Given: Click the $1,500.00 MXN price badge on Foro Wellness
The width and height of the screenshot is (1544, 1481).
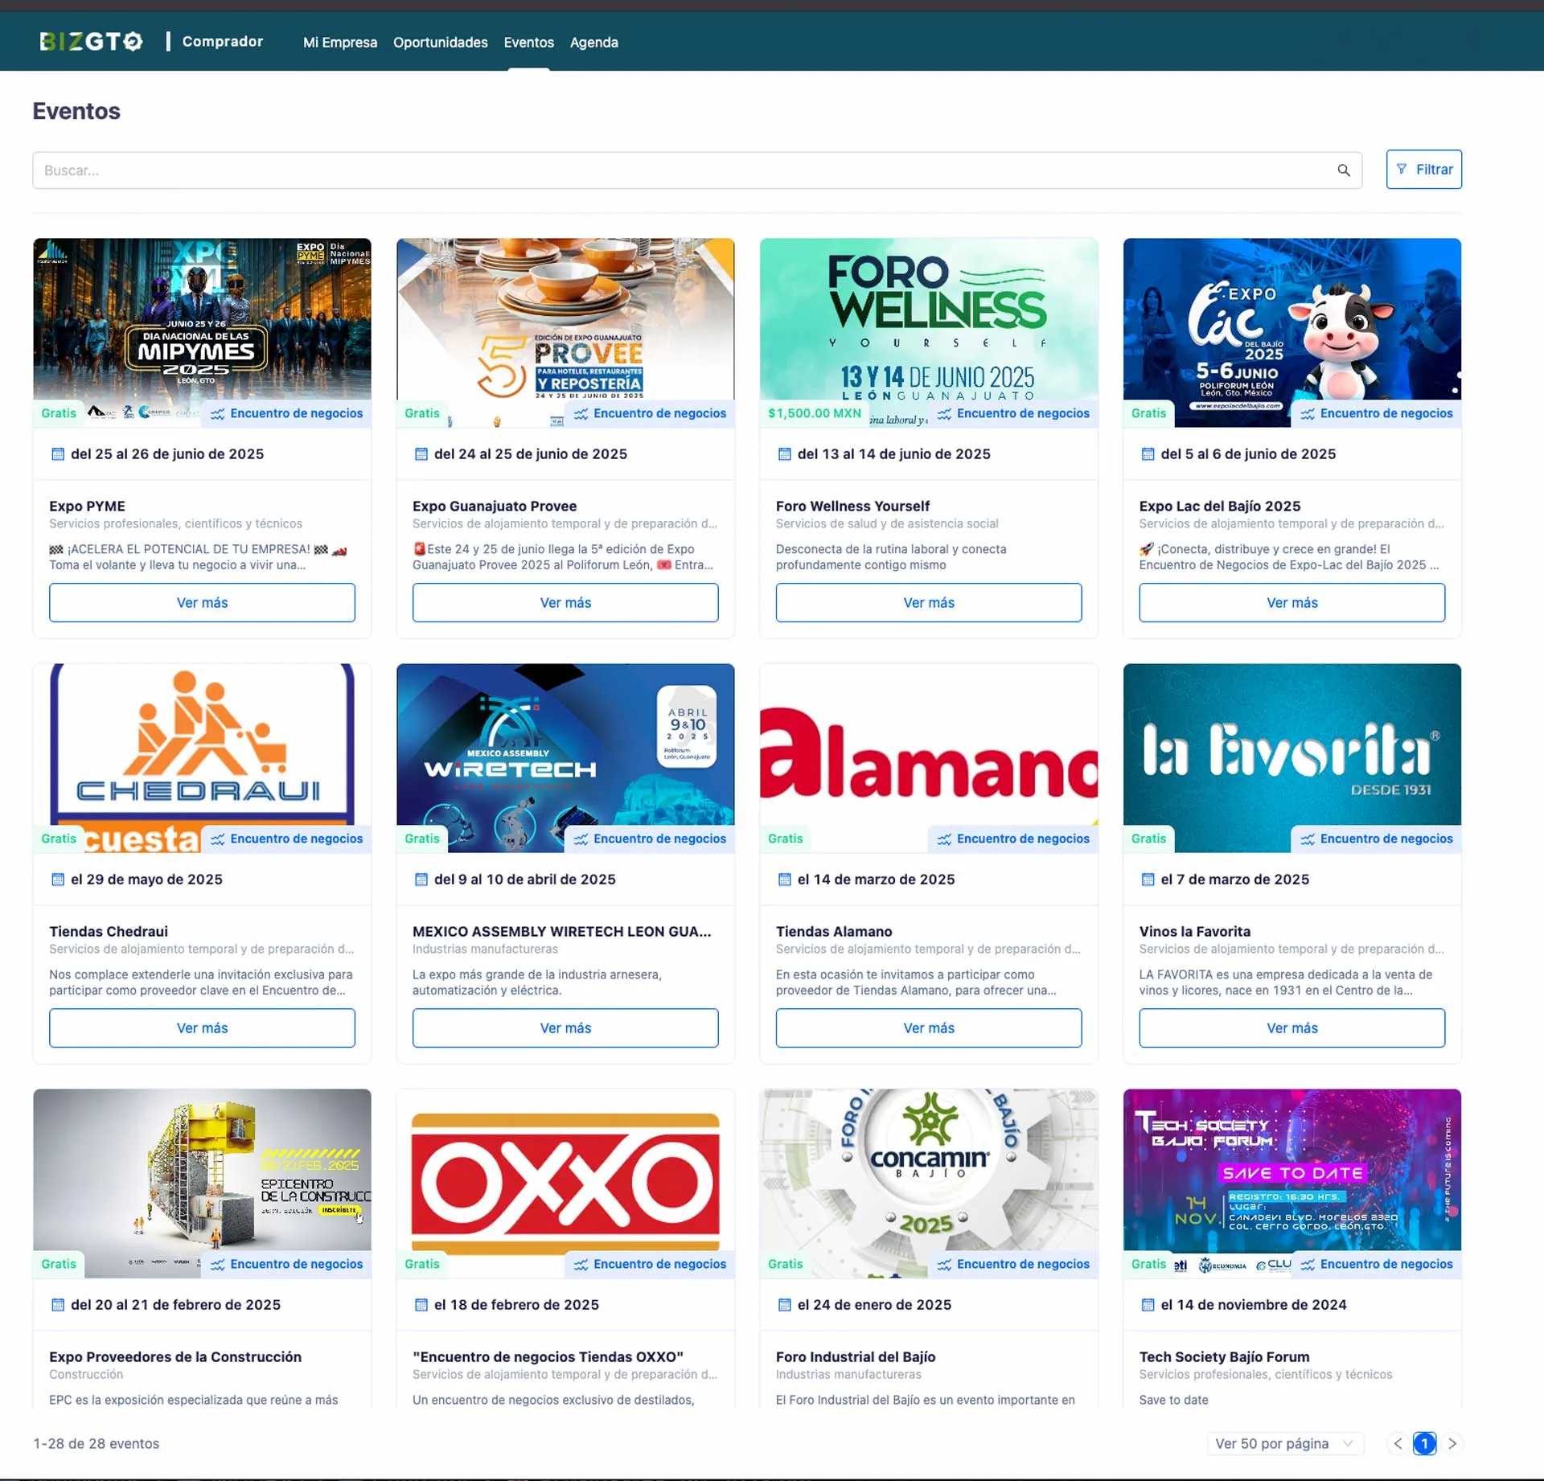Looking at the screenshot, I should click(813, 412).
